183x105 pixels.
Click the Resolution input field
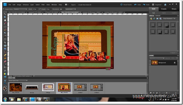coord(62,9)
